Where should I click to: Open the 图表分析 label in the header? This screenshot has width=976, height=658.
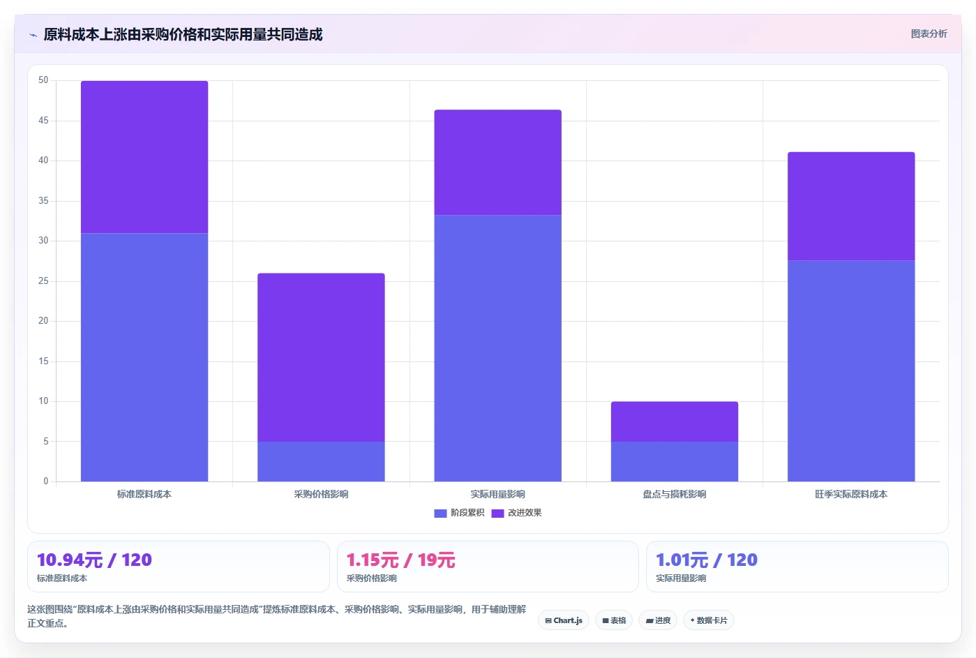point(929,33)
